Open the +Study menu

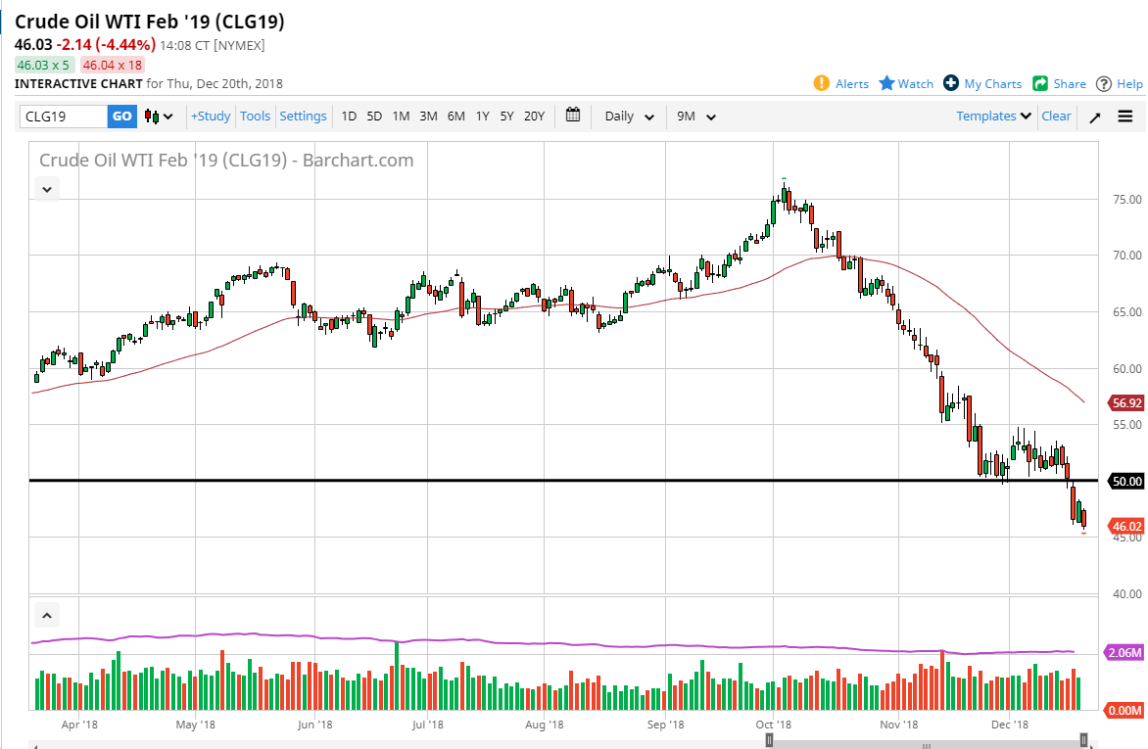pos(211,117)
